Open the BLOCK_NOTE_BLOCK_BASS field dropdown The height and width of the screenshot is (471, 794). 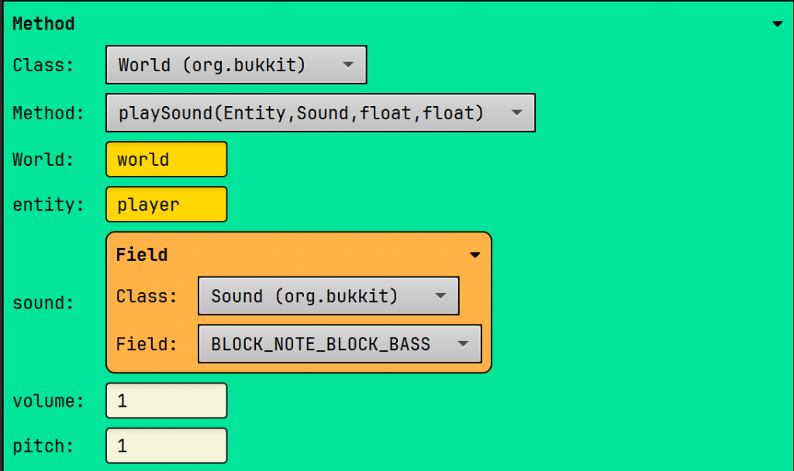[x=339, y=344]
